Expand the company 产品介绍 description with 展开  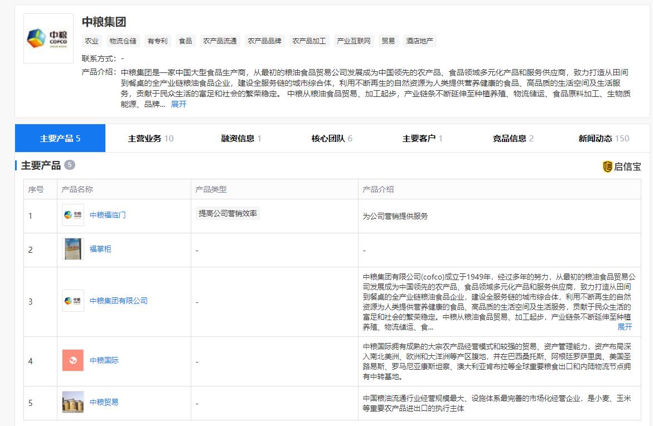point(178,104)
